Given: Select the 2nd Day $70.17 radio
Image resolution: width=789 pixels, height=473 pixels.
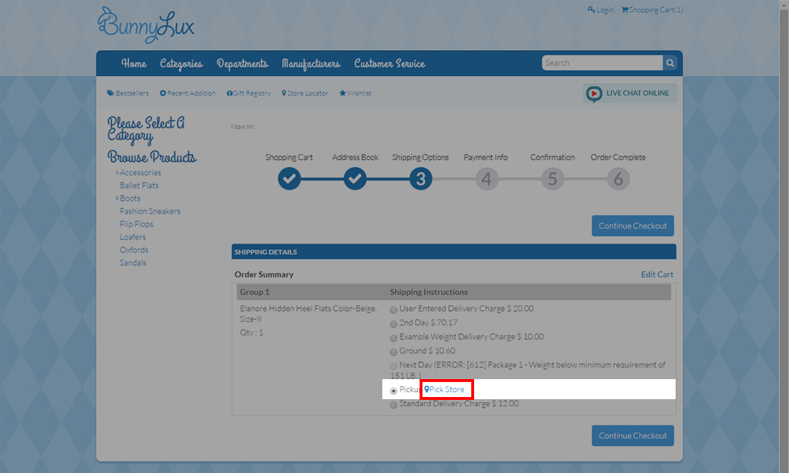Looking at the screenshot, I should pos(394,324).
